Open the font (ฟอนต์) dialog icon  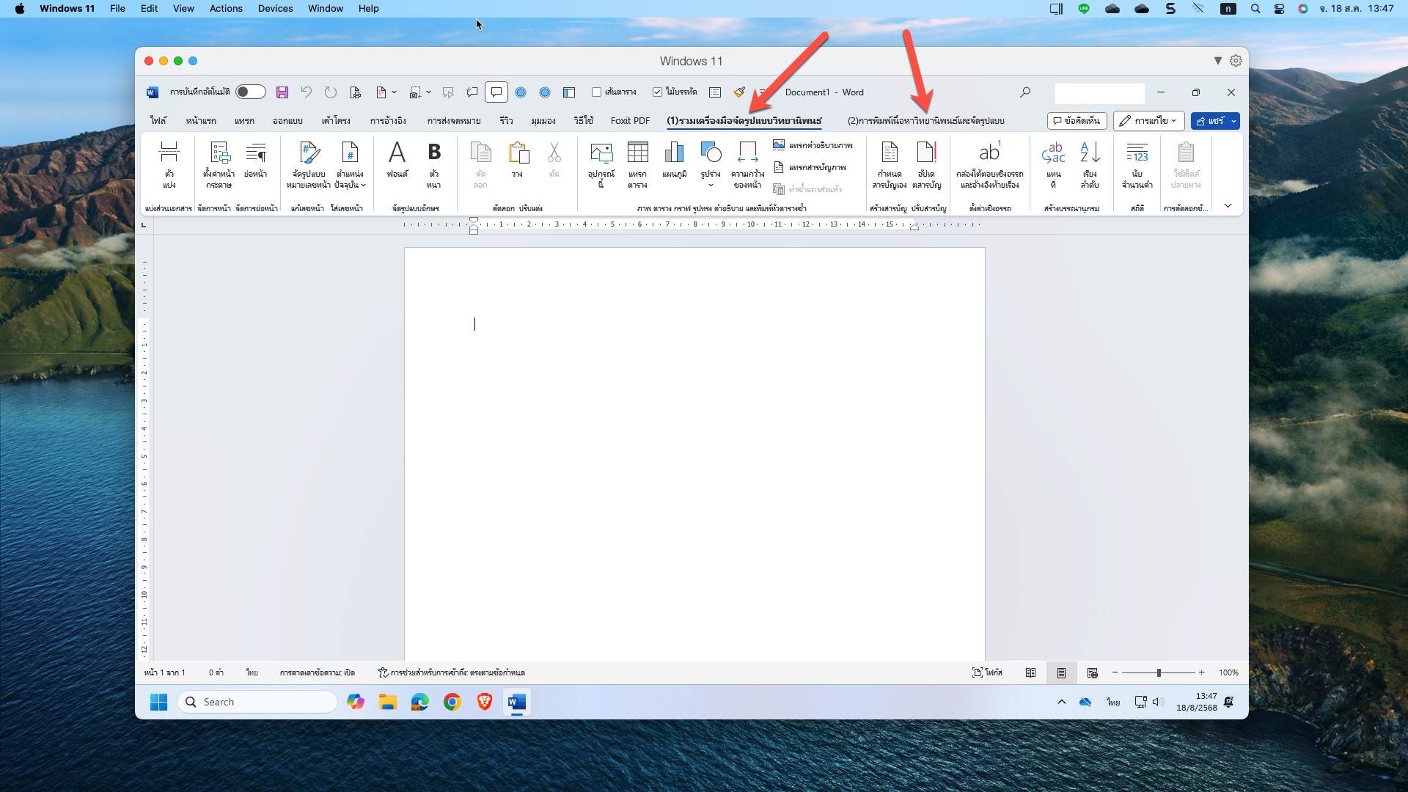397,153
